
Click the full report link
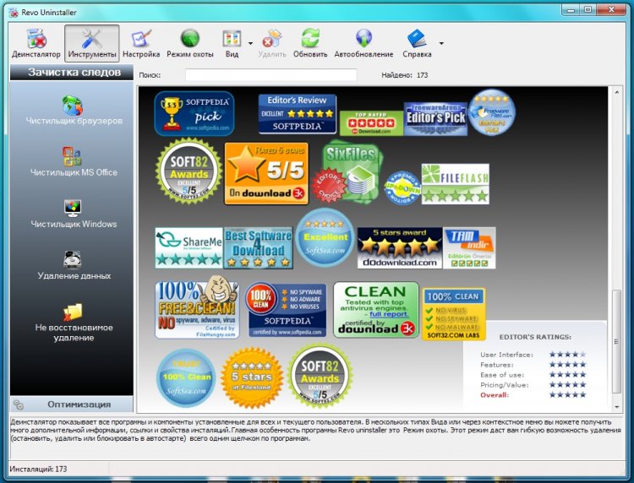(x=389, y=314)
